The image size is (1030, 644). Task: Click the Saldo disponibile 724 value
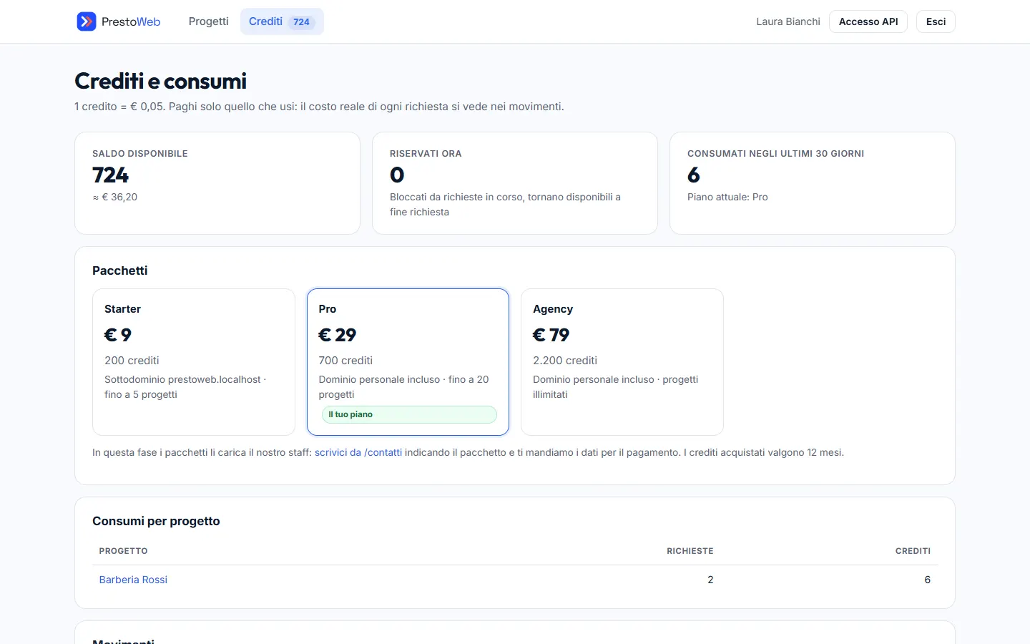pos(110,175)
